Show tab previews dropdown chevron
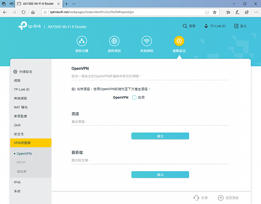Viewport: 261px width, 204px height. tap(74, 4)
